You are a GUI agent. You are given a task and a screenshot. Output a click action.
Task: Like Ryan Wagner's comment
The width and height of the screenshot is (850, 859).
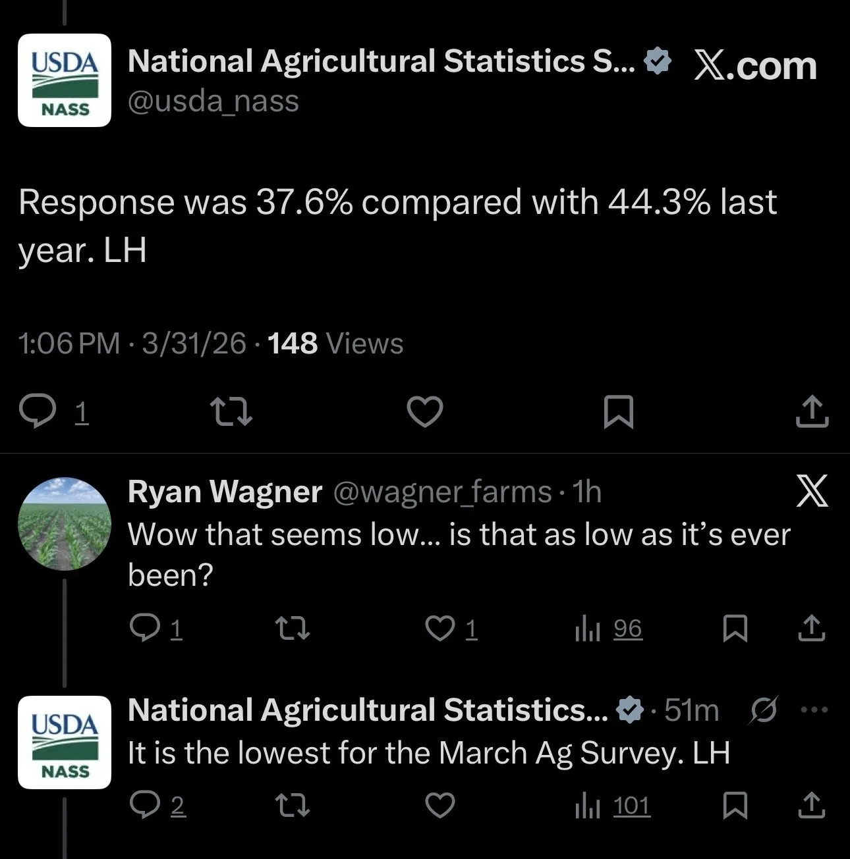[439, 628]
